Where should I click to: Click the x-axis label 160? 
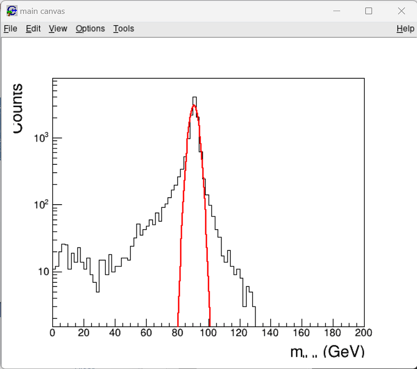pos(301,333)
